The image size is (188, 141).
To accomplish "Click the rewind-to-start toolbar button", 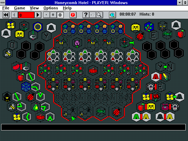I will pyautogui.click(x=6, y=15).
